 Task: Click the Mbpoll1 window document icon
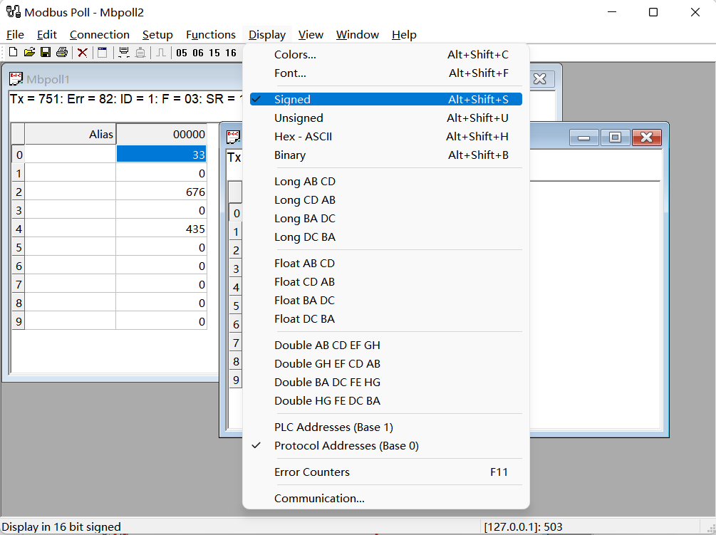[16, 79]
